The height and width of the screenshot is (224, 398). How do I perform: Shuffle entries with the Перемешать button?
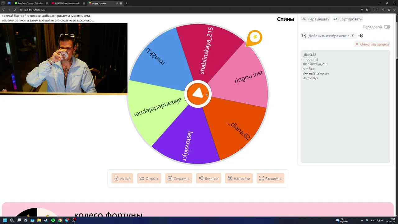click(316, 19)
